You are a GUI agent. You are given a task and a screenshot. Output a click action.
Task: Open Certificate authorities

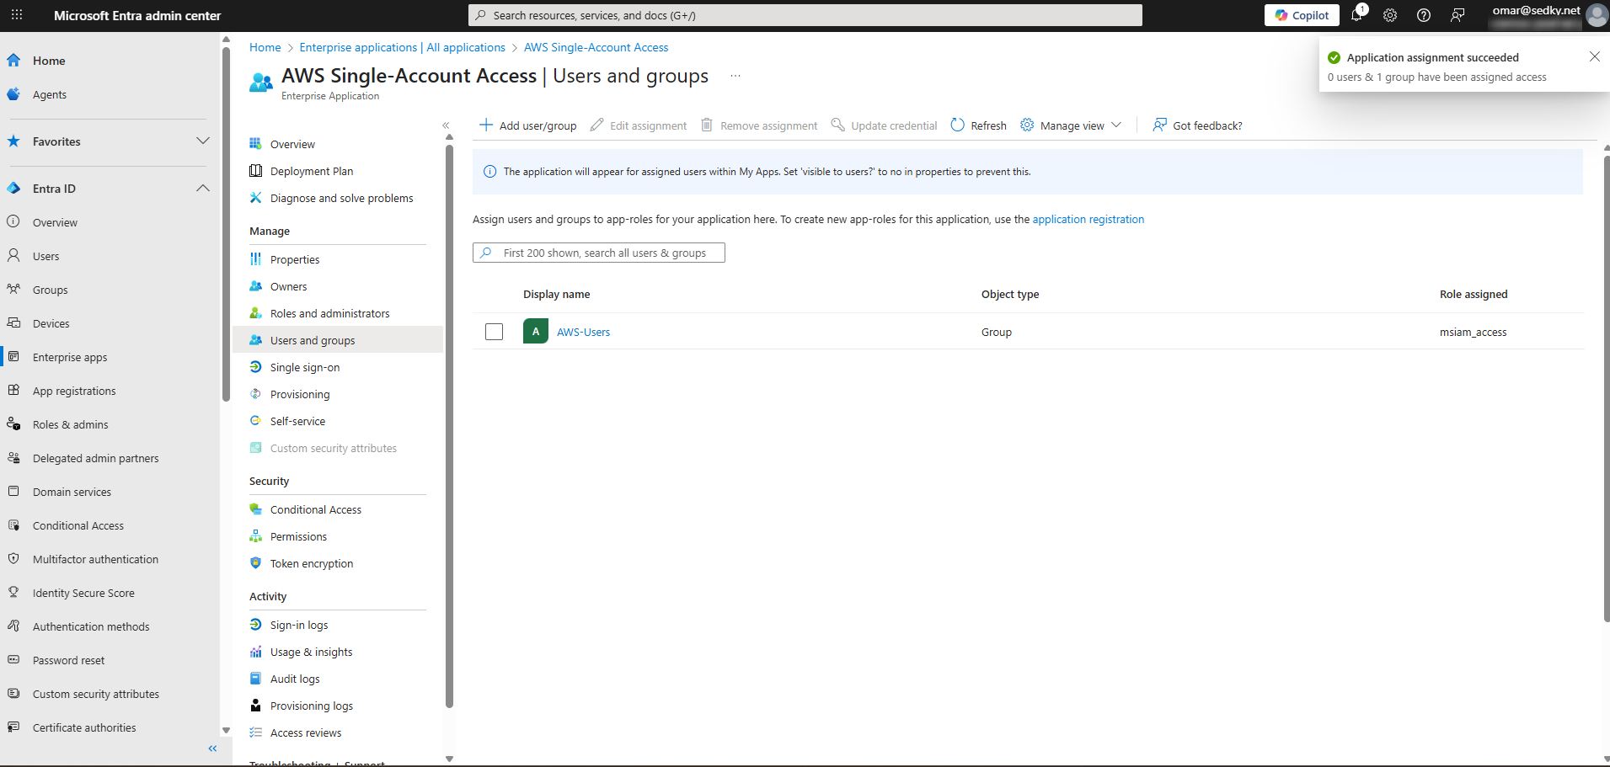tap(84, 727)
